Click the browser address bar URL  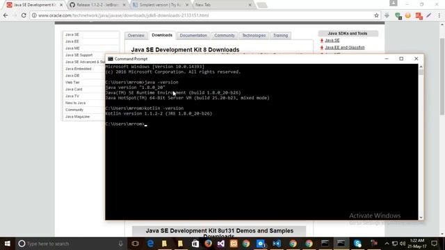pos(124,15)
